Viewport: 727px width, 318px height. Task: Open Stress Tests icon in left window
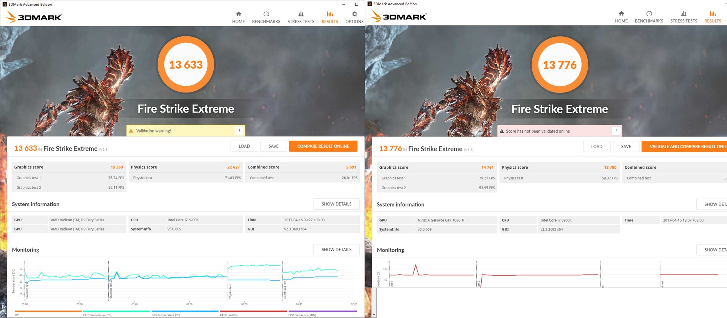301,14
